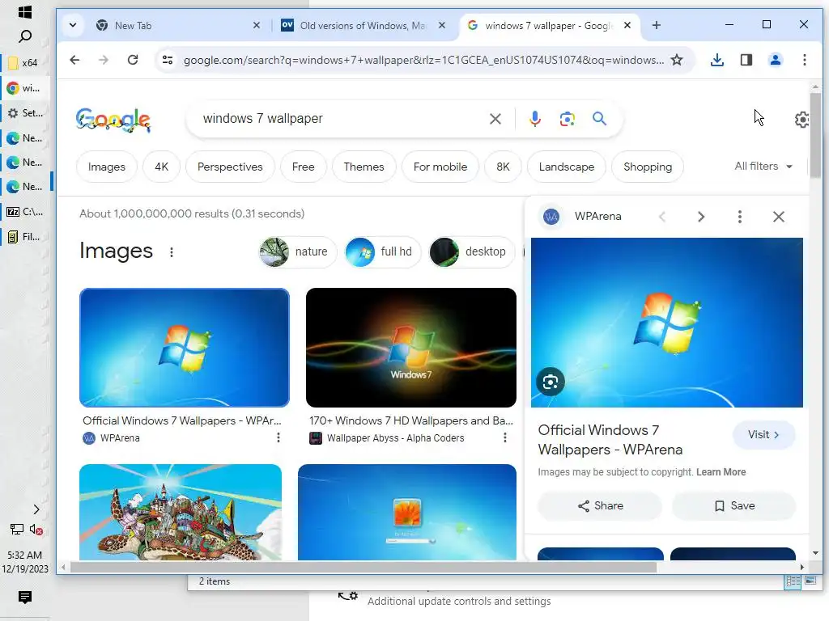The height and width of the screenshot is (621, 829).
Task: Click the large preview image in side panel
Action: (667, 323)
